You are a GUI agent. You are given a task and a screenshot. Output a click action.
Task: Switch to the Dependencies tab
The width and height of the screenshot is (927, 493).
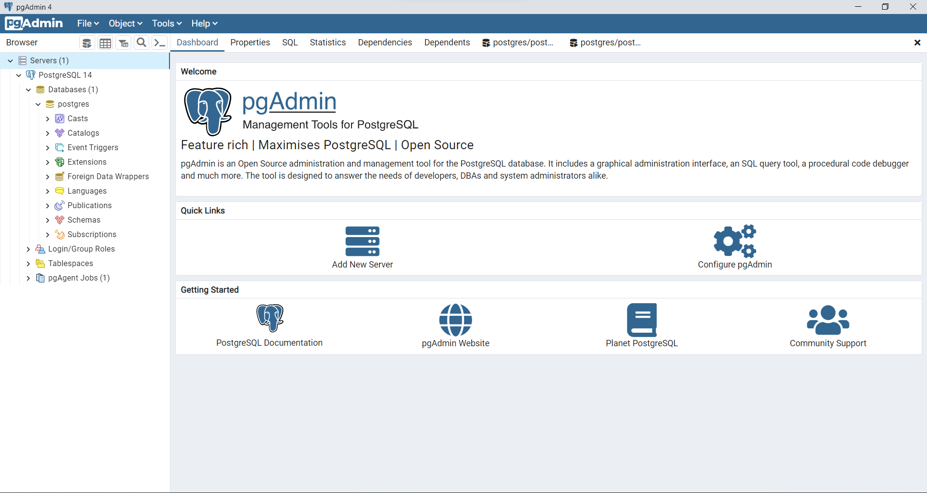(x=385, y=42)
